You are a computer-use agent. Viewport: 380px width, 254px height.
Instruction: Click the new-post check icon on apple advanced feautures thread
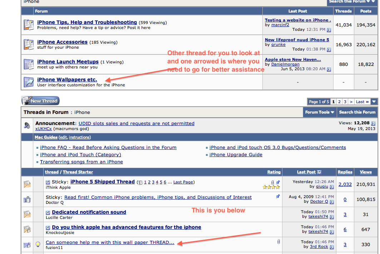point(48,228)
